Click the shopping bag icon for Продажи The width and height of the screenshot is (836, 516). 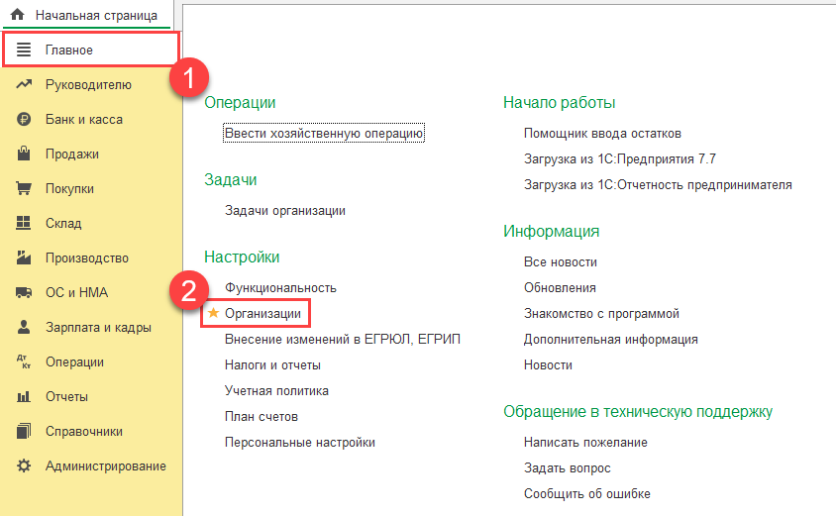[x=24, y=155]
